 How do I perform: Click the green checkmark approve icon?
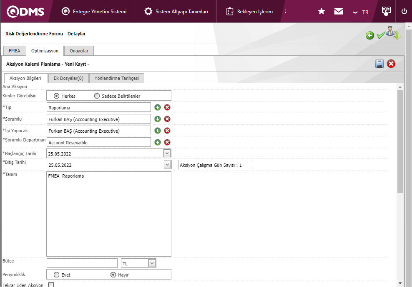pyautogui.click(x=380, y=36)
